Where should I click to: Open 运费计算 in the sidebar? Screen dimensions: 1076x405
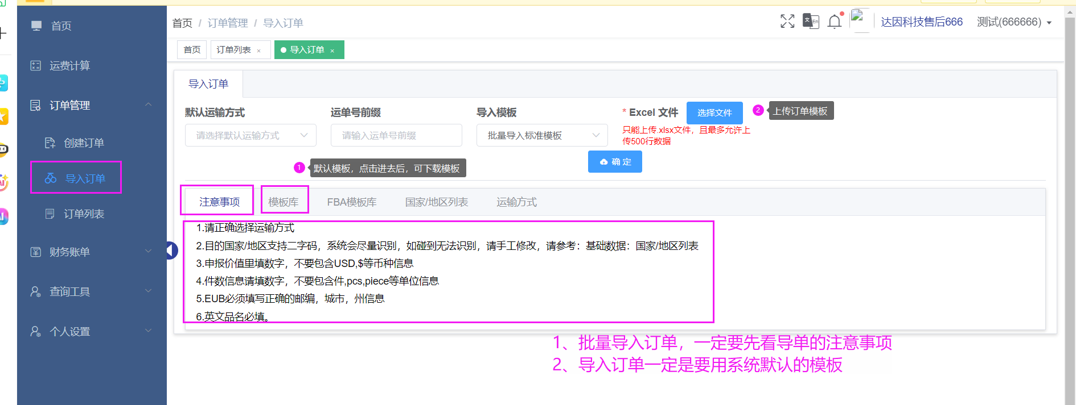click(69, 66)
